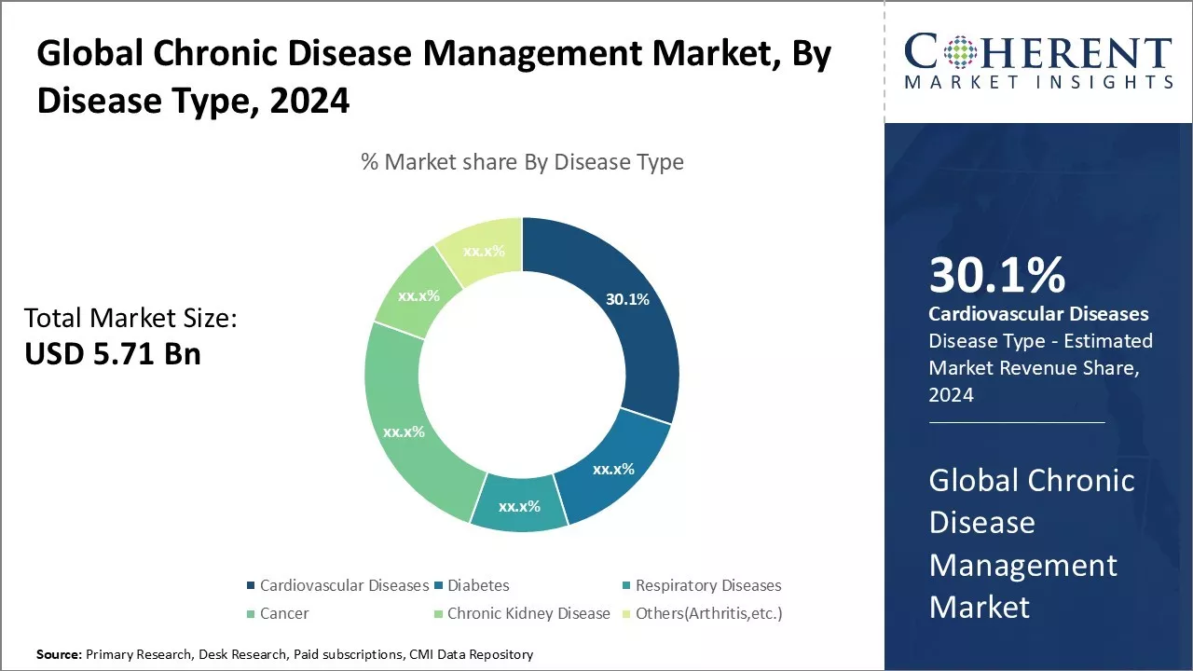Select the Others(Arthritis,etc.) legend color marker
This screenshot has height=671, width=1193.
coord(625,614)
